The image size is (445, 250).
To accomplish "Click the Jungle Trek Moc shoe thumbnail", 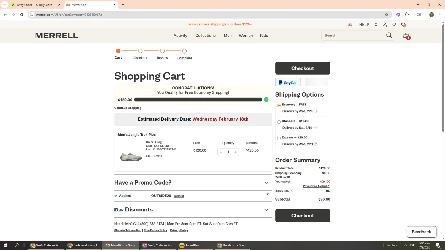I will click(x=131, y=156).
